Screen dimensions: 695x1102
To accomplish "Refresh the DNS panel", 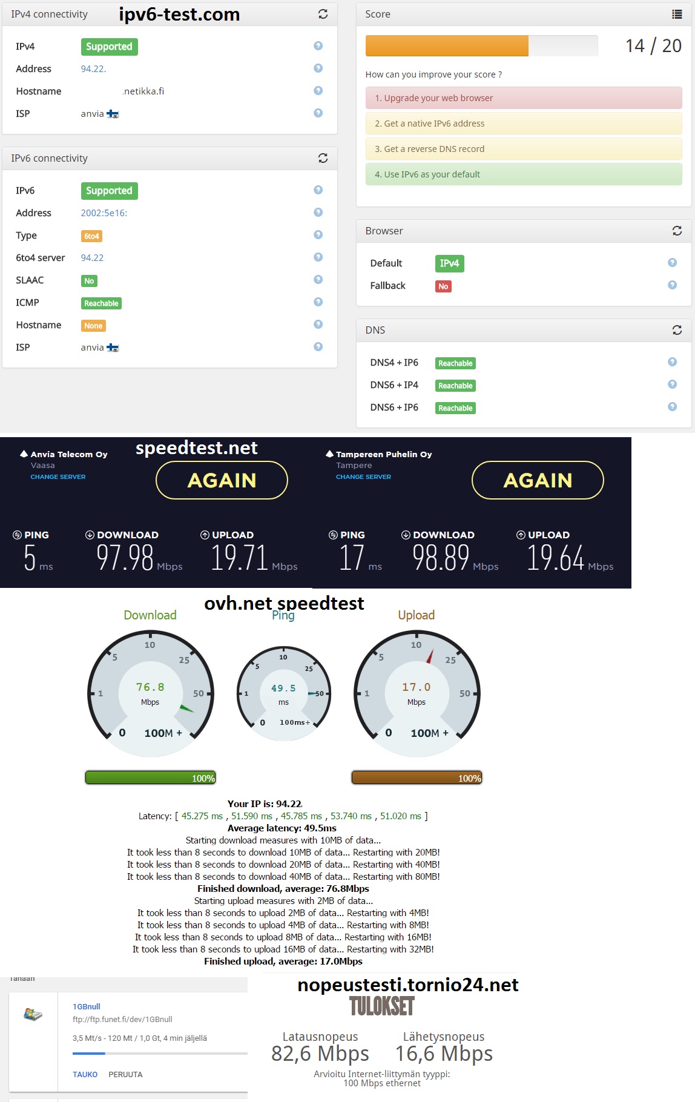I will [677, 330].
